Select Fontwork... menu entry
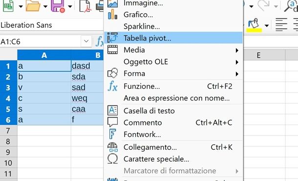The height and width of the screenshot is (181, 298). point(173,134)
